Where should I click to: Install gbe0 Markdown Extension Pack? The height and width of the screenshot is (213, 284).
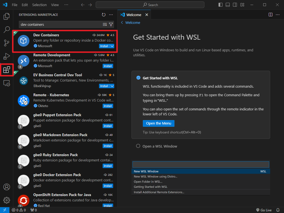(x=108, y=146)
